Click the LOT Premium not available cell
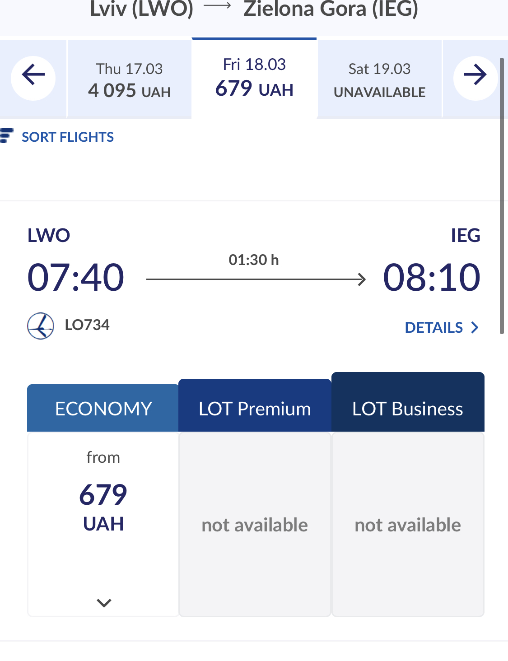The height and width of the screenshot is (661, 508). 255,525
